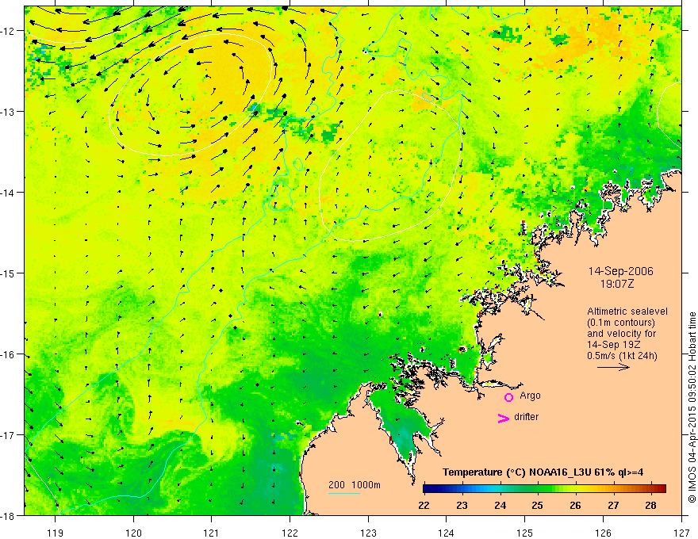Click longitude axis label '119'
Image resolution: width=698 pixels, height=539 pixels.
click(56, 533)
